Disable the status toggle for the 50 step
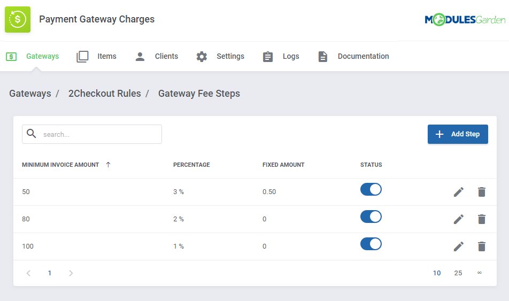Viewport: 509px width, 301px height. click(371, 189)
